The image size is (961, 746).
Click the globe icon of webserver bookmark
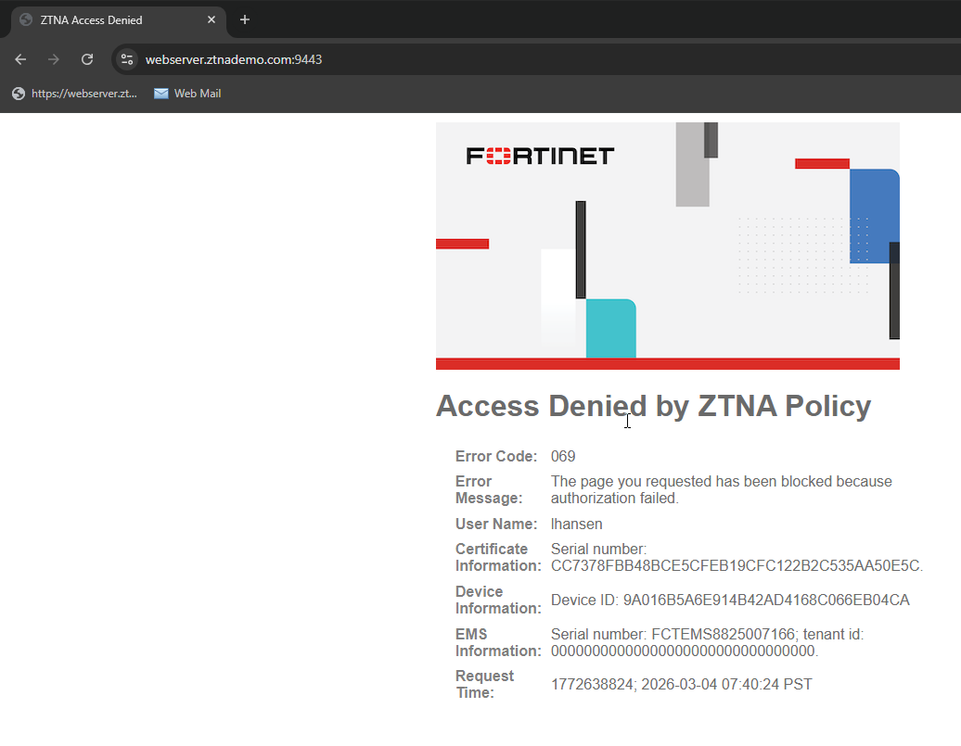19,93
